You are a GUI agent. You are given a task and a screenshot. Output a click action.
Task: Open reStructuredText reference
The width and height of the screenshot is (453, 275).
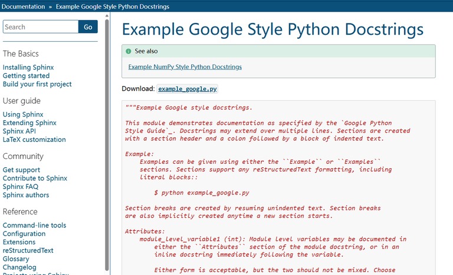click(28, 250)
